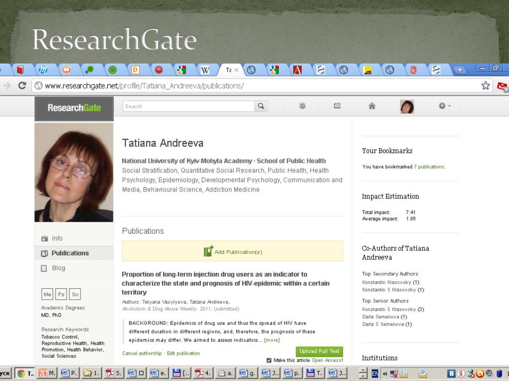Click Edit publication
This screenshot has width=509, height=381.
(183, 353)
